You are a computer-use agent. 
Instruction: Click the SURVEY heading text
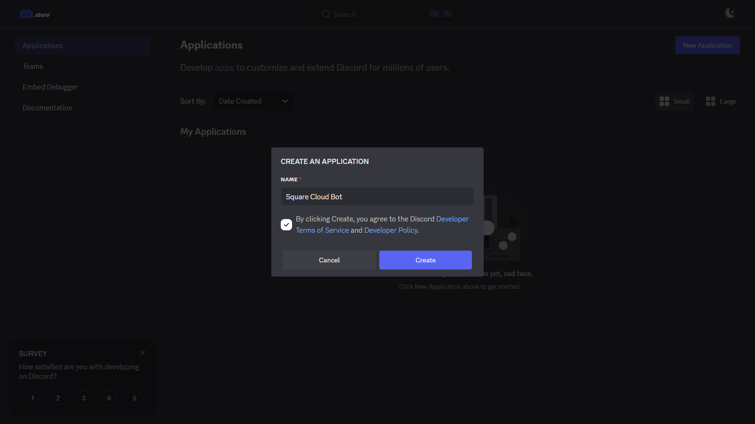33,354
